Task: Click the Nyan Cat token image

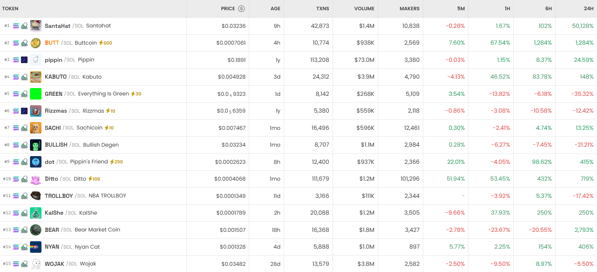Action: pos(36,247)
